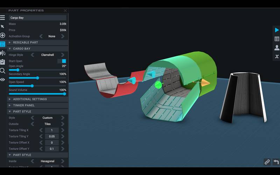Image resolution: width=280 pixels, height=175 pixels.
Task: Select the cursor pointer tool
Action: 3,27
